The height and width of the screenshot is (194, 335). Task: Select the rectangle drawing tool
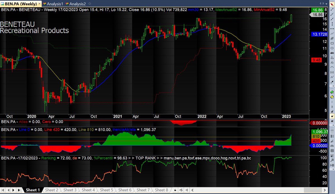point(332,43)
